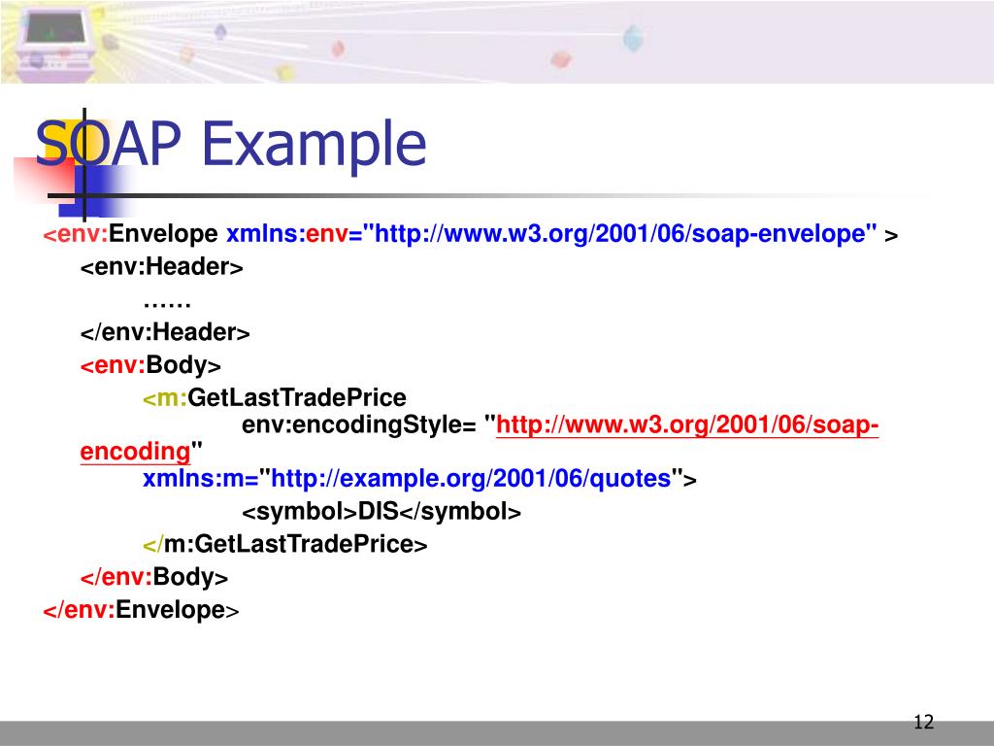Click the closing </m:GetLastTradePrice> line
994x746 pixels.
285,544
